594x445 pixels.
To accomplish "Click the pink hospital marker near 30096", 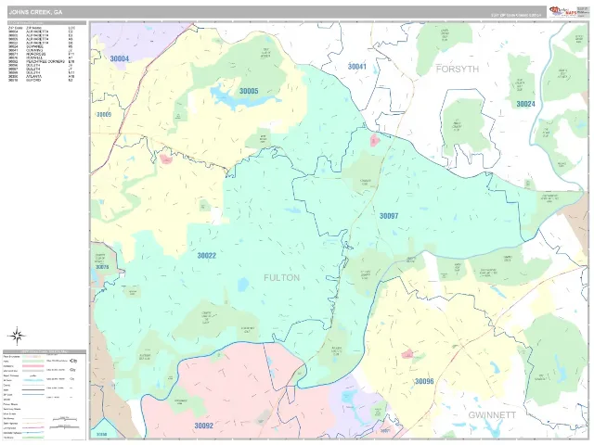I will pyautogui.click(x=407, y=354).
